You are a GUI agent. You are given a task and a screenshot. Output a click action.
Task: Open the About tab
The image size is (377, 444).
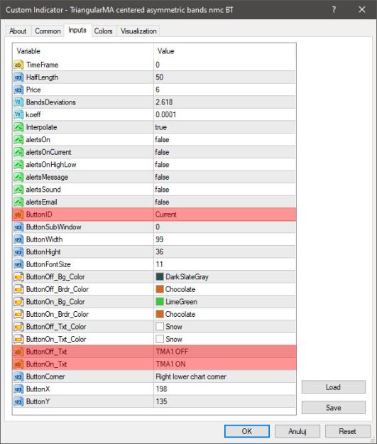point(18,31)
